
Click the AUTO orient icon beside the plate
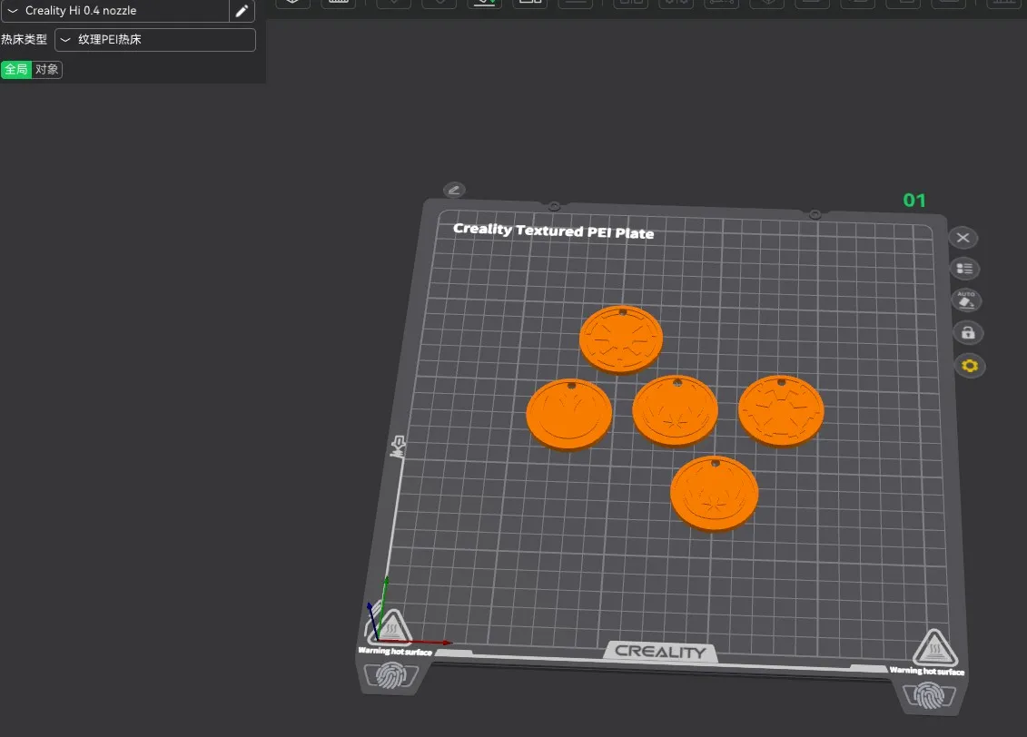(x=966, y=300)
